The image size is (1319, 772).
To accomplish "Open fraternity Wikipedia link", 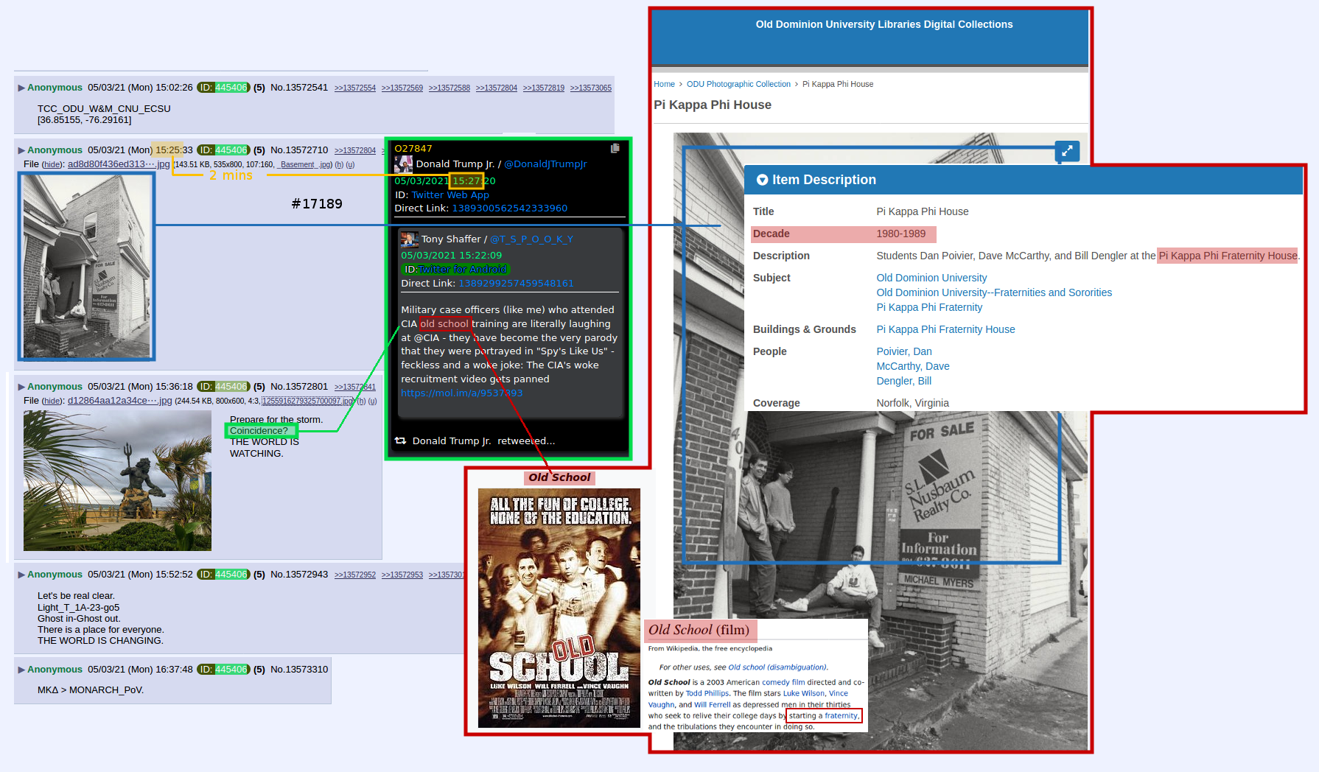I will coord(842,716).
